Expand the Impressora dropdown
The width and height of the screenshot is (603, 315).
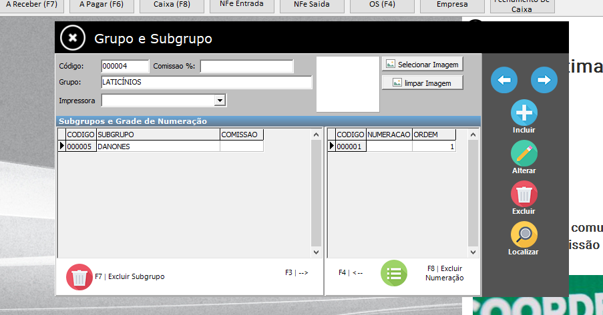click(219, 101)
